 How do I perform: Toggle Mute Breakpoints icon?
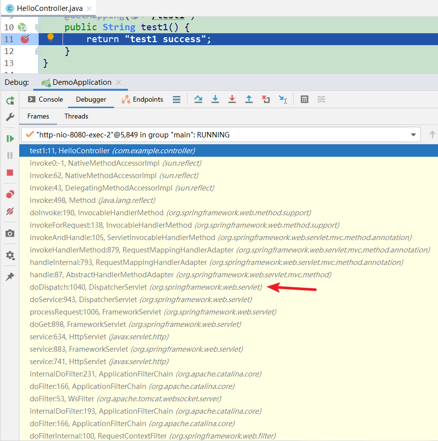coord(10,211)
